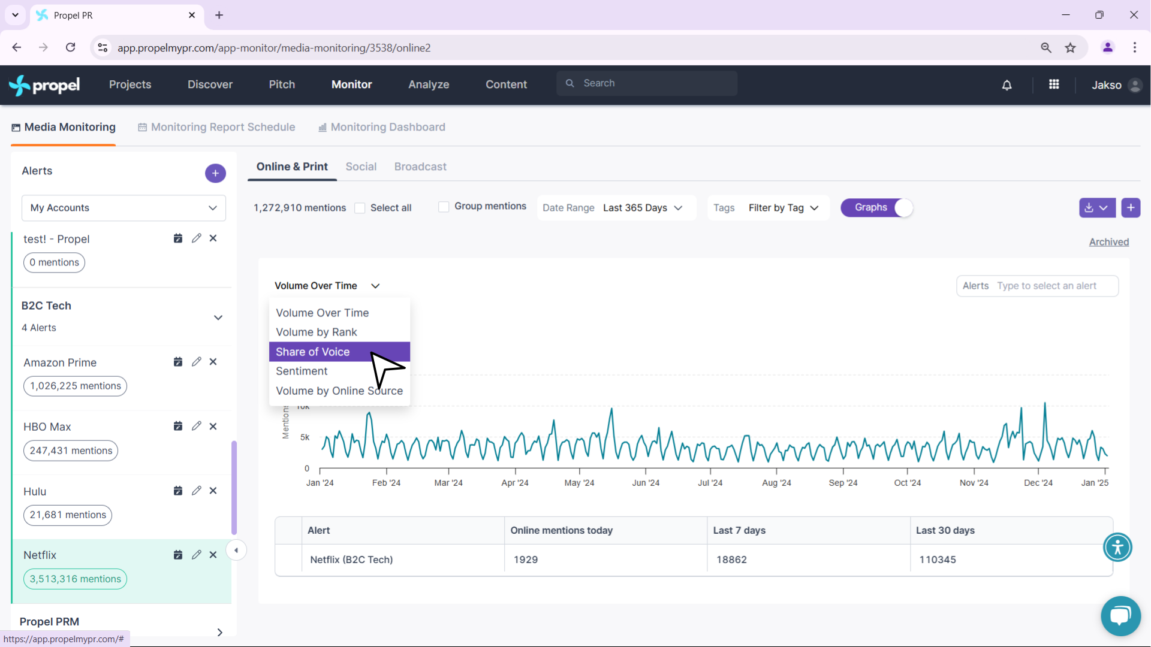Open Monitoring Dashboard tab
The image size is (1151, 647).
[x=382, y=127]
